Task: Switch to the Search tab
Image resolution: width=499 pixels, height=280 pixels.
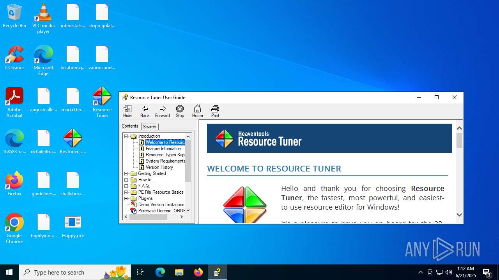Action: coord(149,127)
